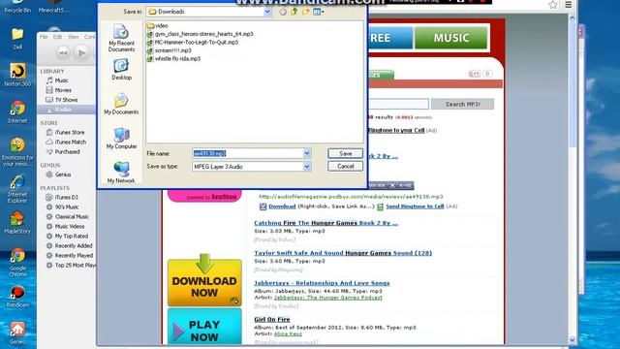
Task: Bookmark page with Chrome star icon
Action: [x=553, y=5]
